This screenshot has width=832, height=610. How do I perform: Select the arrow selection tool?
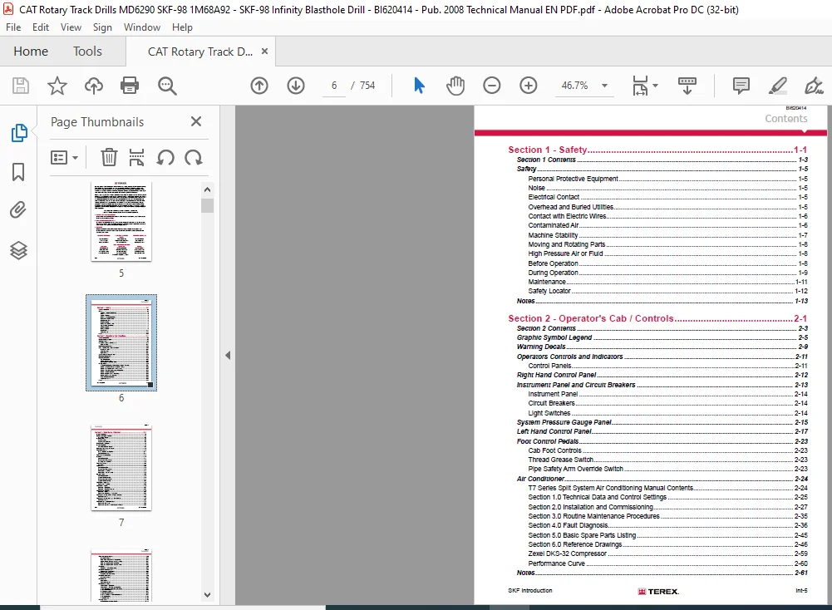pos(419,86)
